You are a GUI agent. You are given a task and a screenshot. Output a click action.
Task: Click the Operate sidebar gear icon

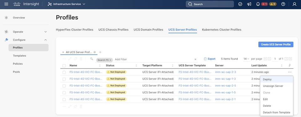pos(6,32)
